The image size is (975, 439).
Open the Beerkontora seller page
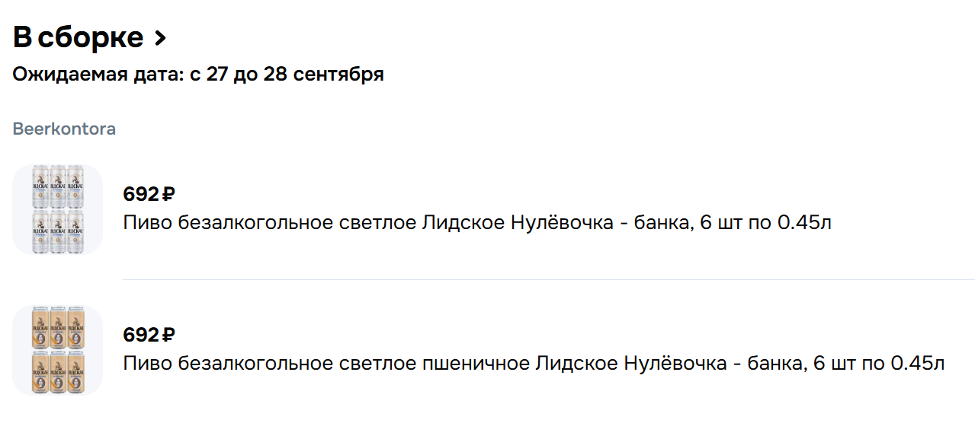[x=64, y=129]
